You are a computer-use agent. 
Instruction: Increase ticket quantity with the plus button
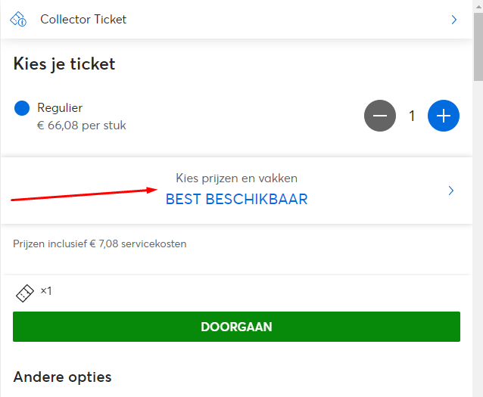(x=444, y=116)
